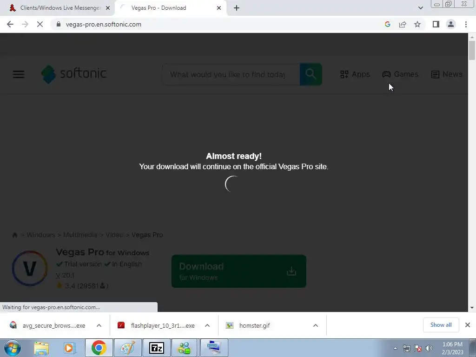476x357 pixels.
Task: Open the News section
Action: click(447, 74)
